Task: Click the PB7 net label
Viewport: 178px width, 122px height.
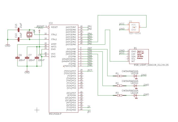Action: (x=90, y=48)
